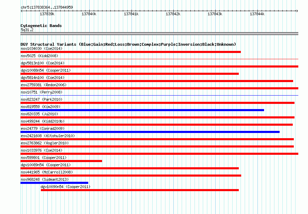Click the red bar under nsv823247

(x=157, y=103)
